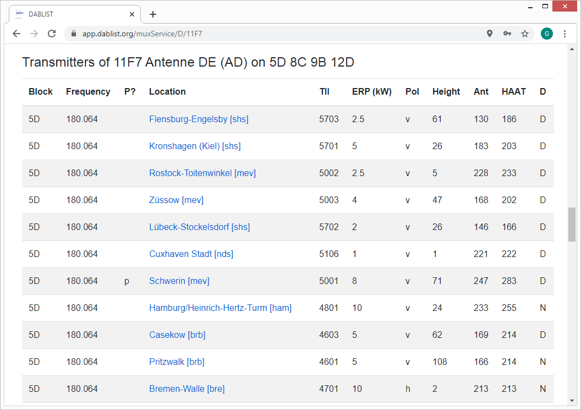This screenshot has width=581, height=410.
Task: Open the green G profile avatar
Action: tap(546, 34)
